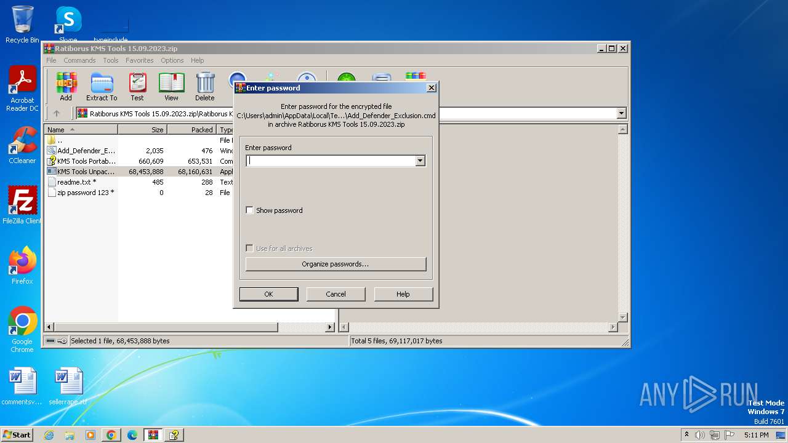Click the Add toolbar icon in WinRAR
788x443 pixels.
pyautogui.click(x=66, y=87)
